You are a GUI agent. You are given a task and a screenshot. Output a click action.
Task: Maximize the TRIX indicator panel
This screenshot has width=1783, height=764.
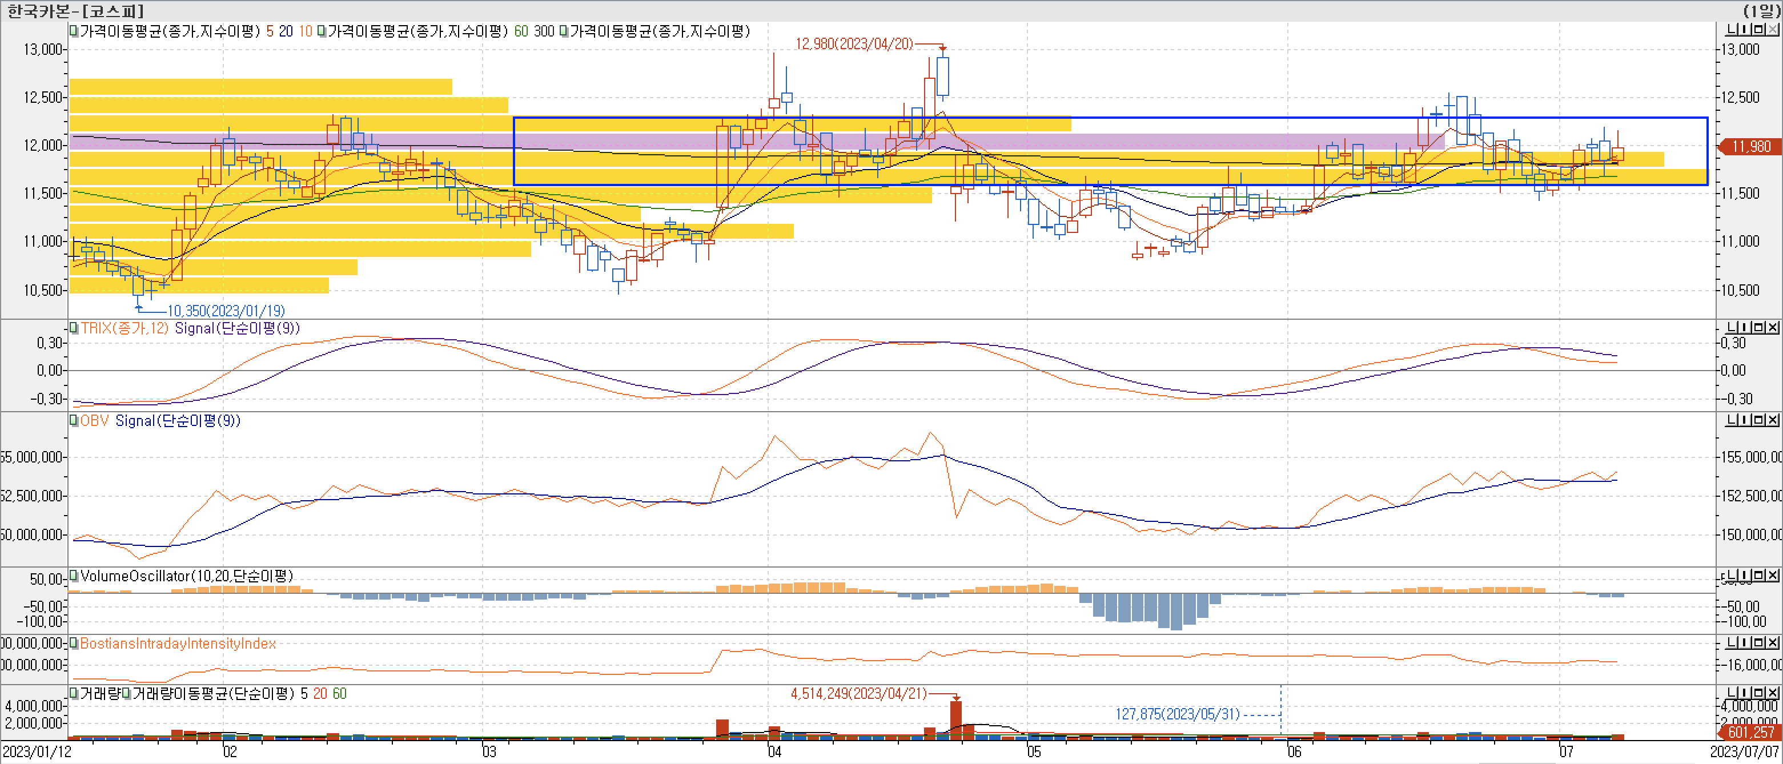point(1760,327)
